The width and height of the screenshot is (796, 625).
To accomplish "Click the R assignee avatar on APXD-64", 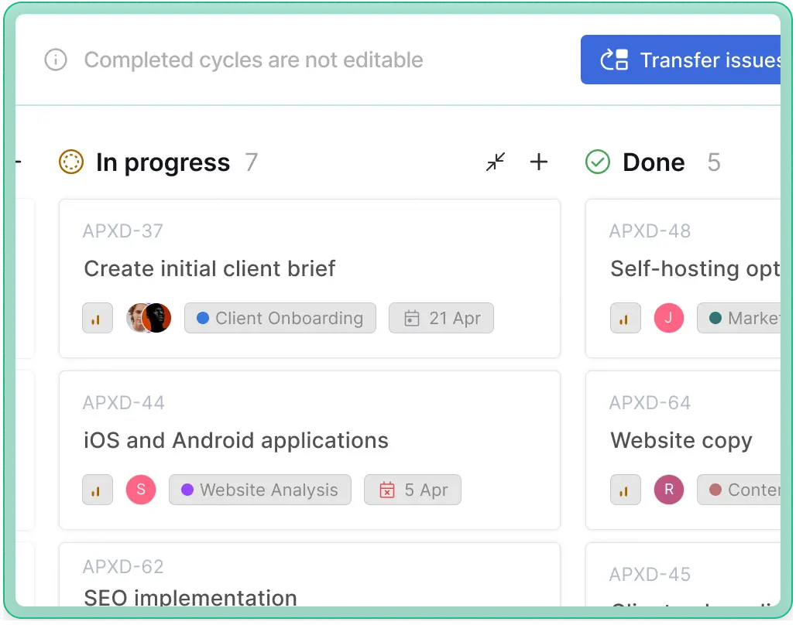I will 669,490.
